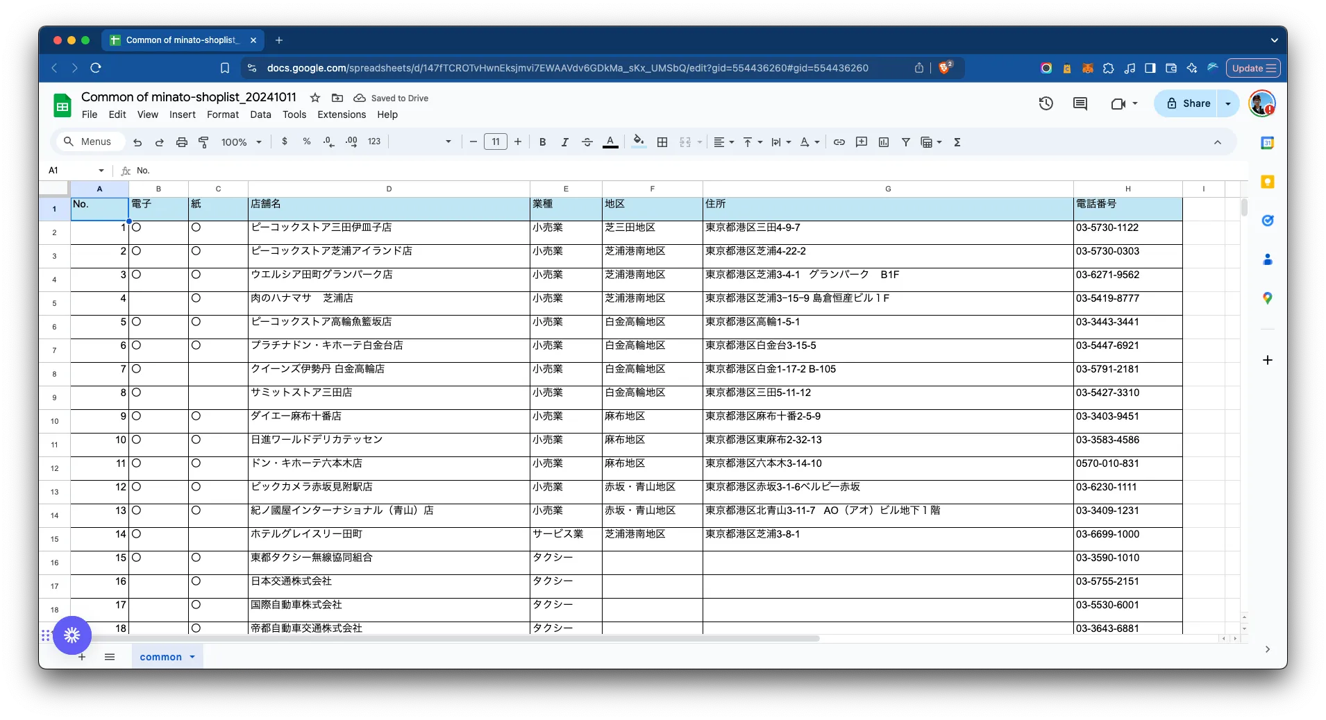Open the borders tool
Image resolution: width=1326 pixels, height=720 pixels.
(x=662, y=142)
